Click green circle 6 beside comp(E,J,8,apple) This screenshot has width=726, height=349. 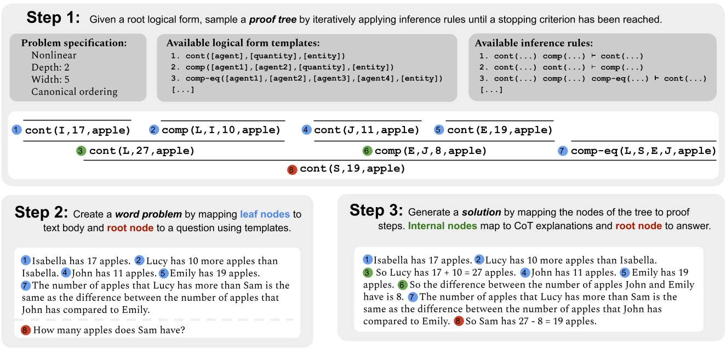pos(367,151)
